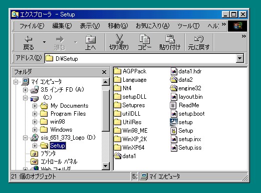
Task: Select My Documents folder in tree
Action: pos(70,106)
